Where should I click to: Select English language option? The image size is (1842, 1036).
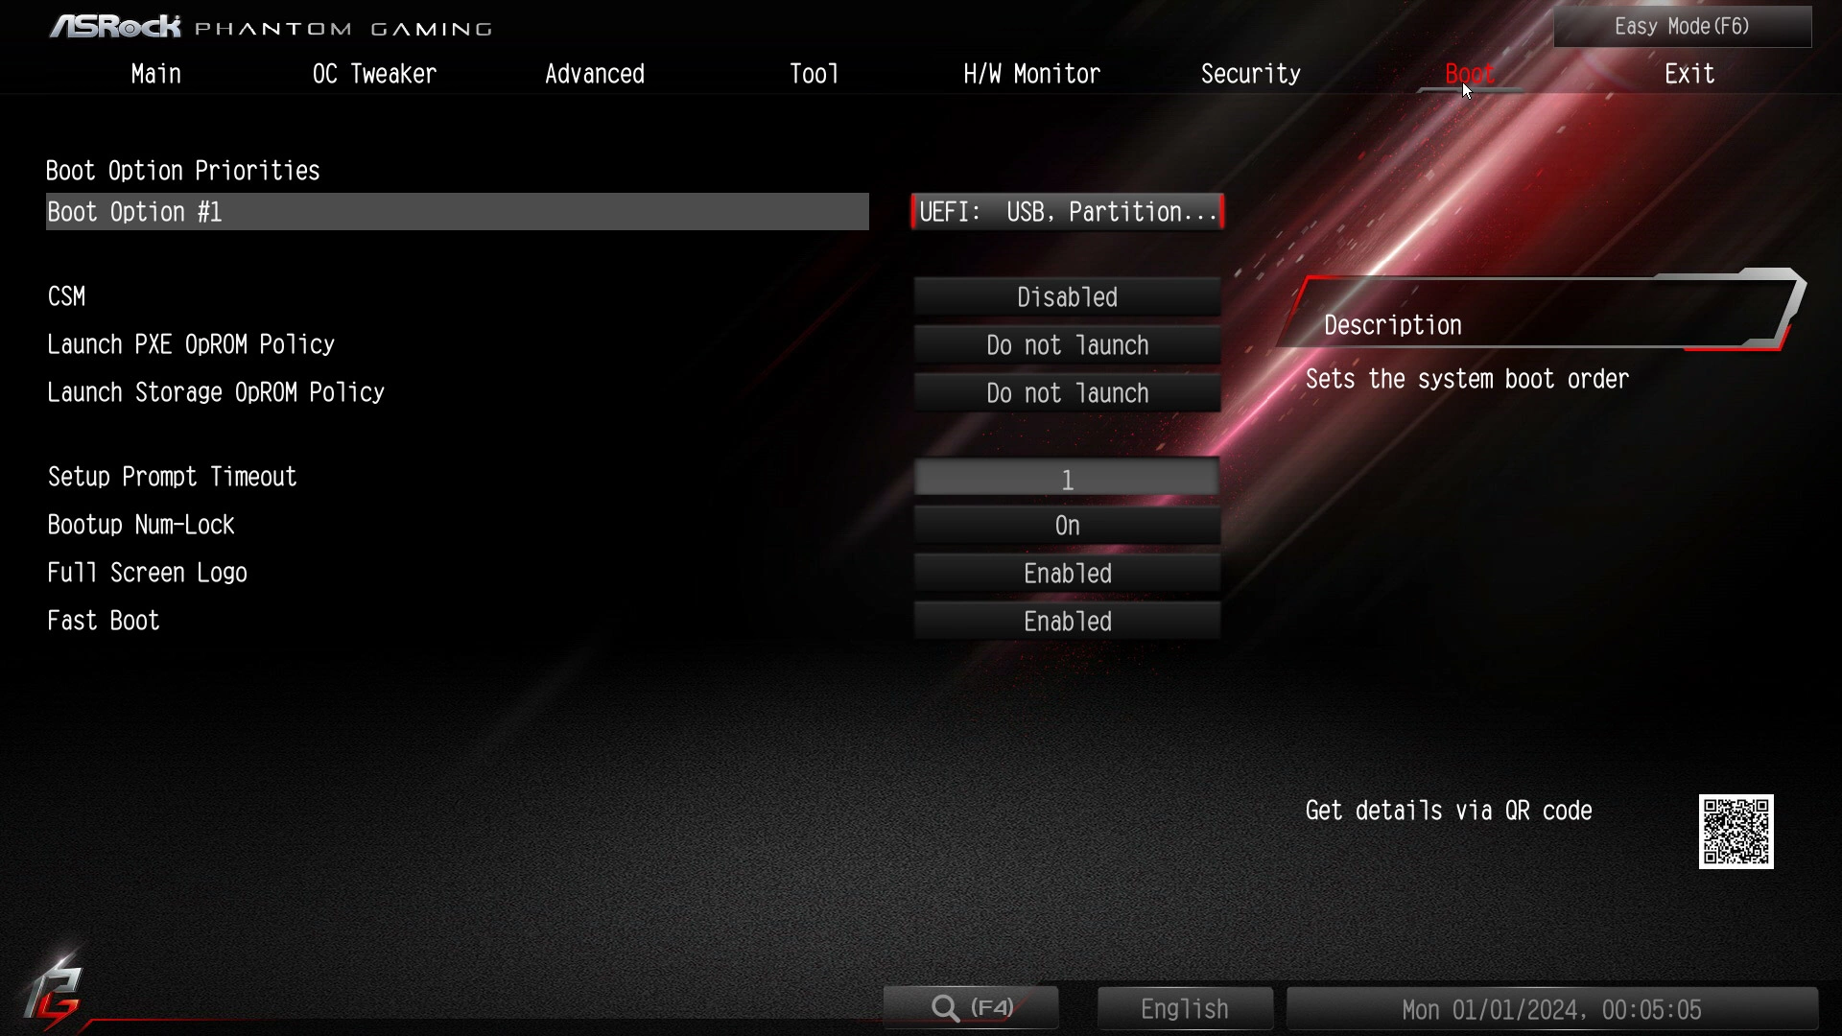pyautogui.click(x=1184, y=1008)
